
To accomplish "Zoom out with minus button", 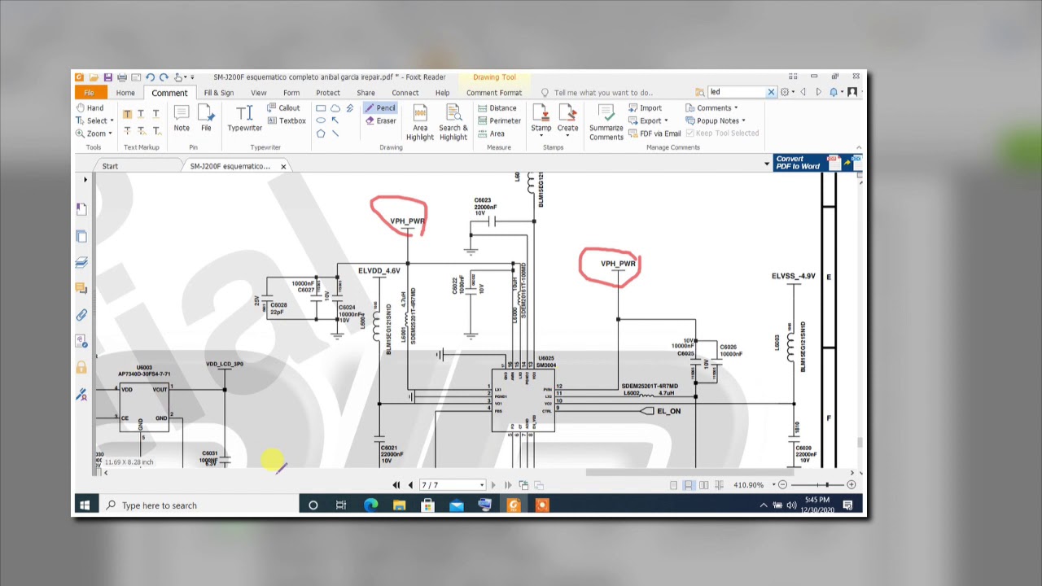I will click(782, 485).
